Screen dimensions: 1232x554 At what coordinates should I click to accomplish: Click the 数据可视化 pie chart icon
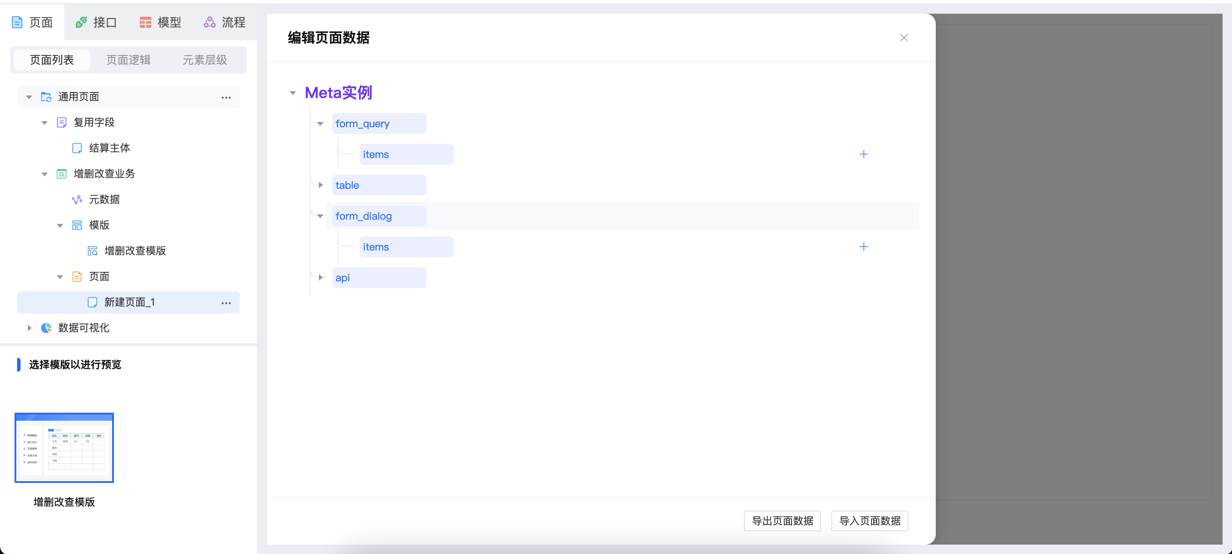(x=46, y=328)
